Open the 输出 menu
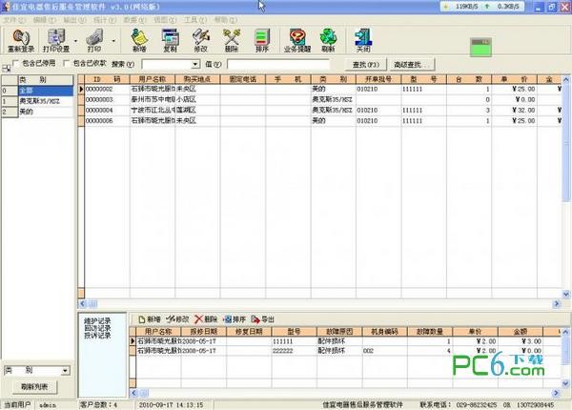 click(x=74, y=20)
